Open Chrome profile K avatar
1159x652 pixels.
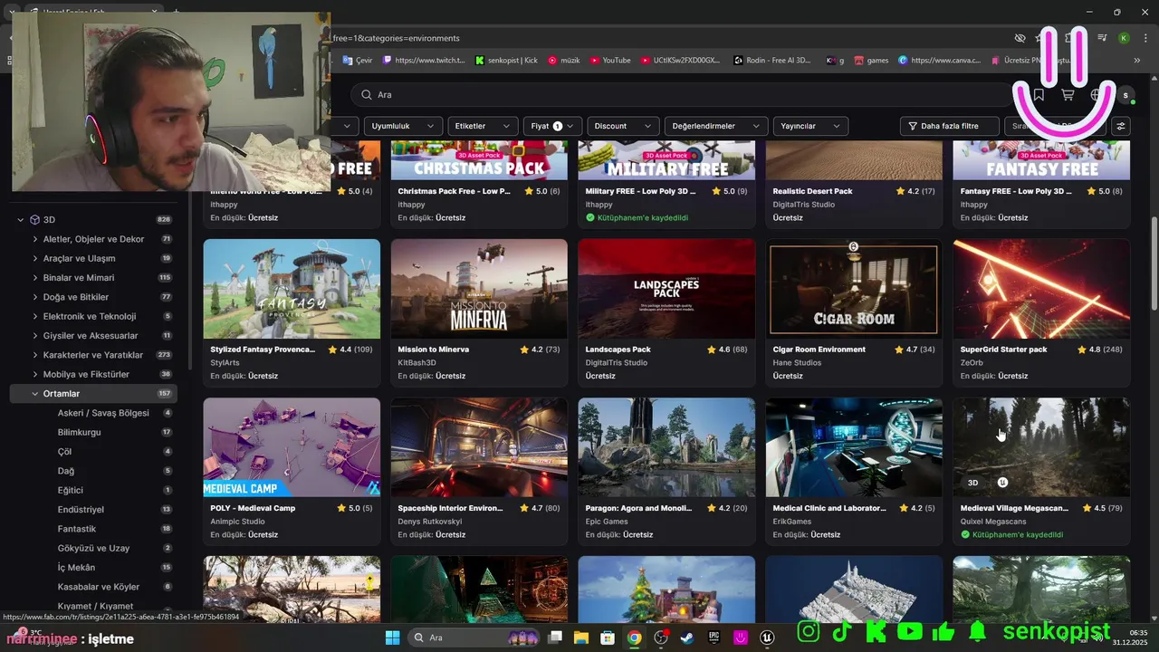point(1124,38)
